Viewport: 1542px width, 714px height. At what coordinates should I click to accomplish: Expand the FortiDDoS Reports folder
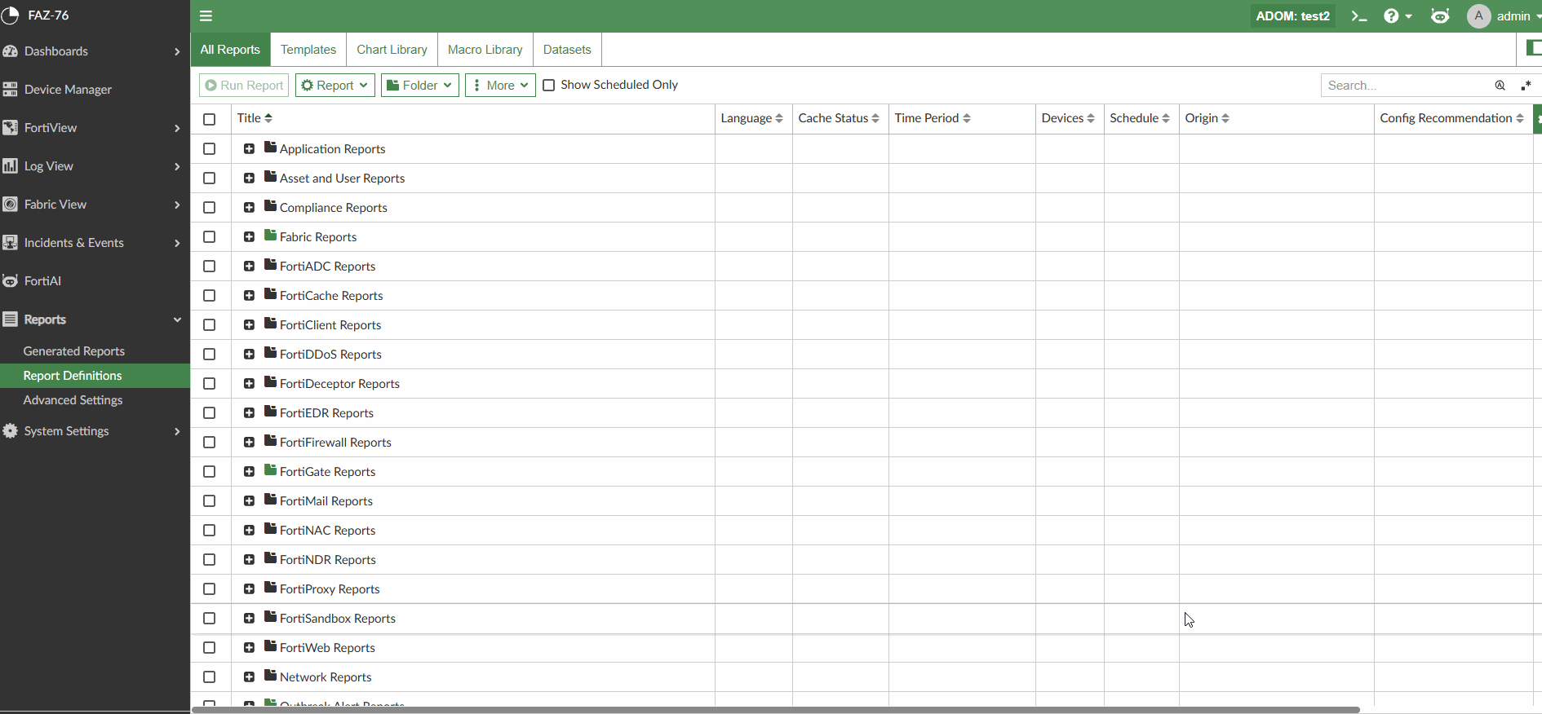tap(249, 354)
